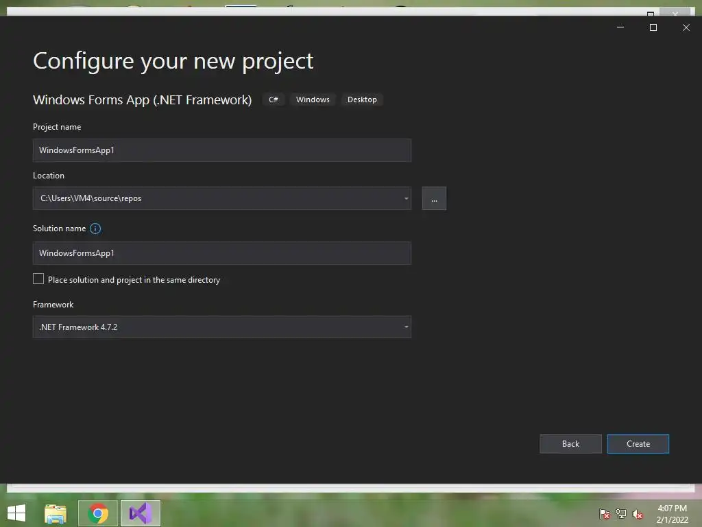Open network status tray icon
The image size is (702, 527).
point(621,514)
